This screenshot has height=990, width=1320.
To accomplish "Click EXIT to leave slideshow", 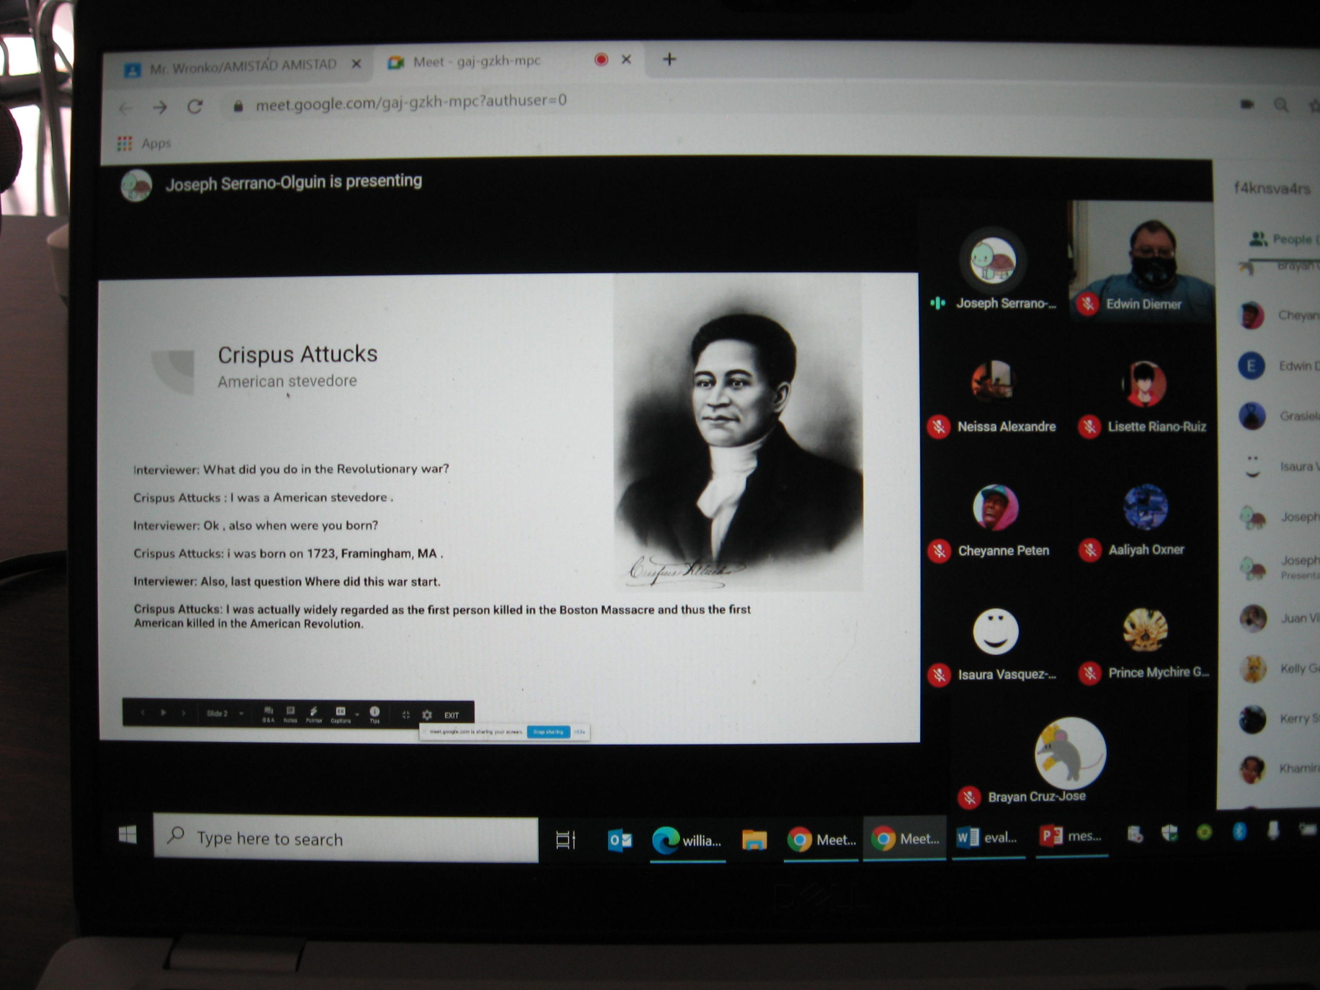I will (452, 715).
